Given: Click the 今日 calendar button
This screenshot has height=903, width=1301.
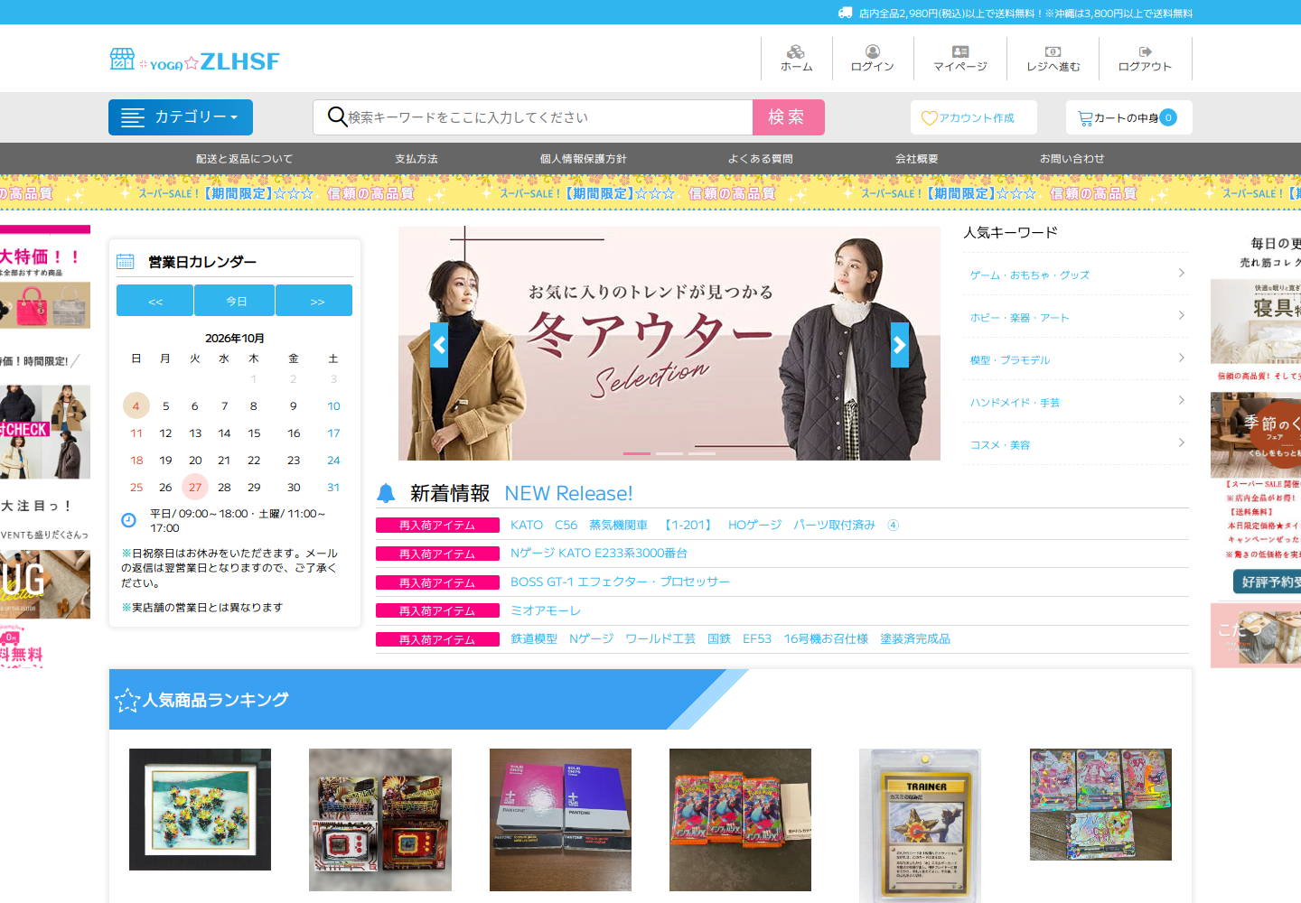Looking at the screenshot, I should (x=235, y=301).
